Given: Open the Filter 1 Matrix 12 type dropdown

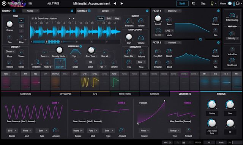Looking at the screenshot, I should pyautogui.click(x=173, y=11).
